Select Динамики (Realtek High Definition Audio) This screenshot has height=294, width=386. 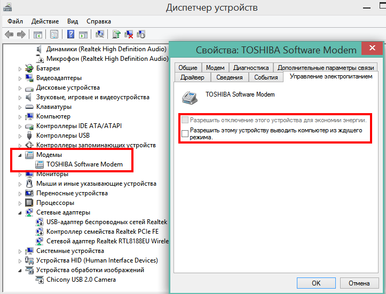click(x=107, y=49)
